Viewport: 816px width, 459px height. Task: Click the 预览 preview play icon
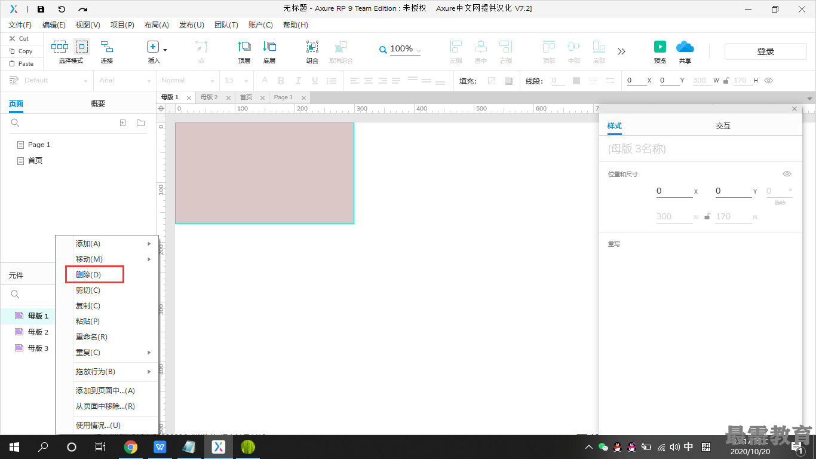[660, 47]
